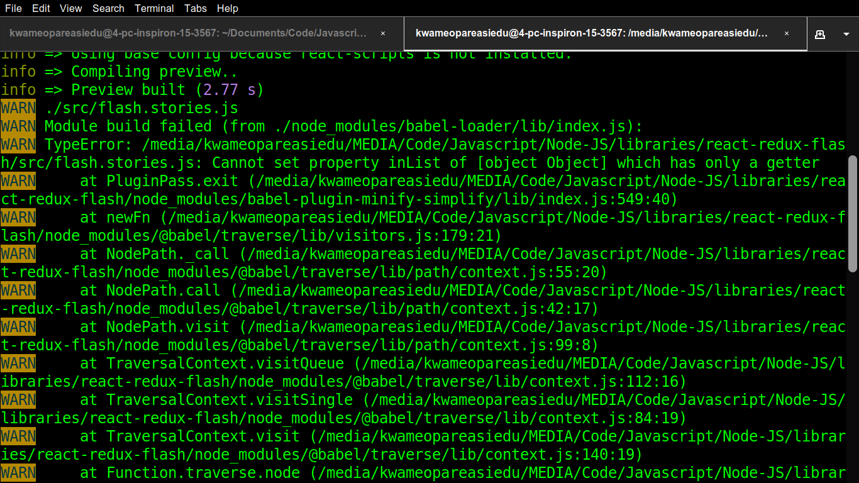Viewport: 859px width, 483px height.
Task: Open the File menu
Action: click(x=13, y=8)
